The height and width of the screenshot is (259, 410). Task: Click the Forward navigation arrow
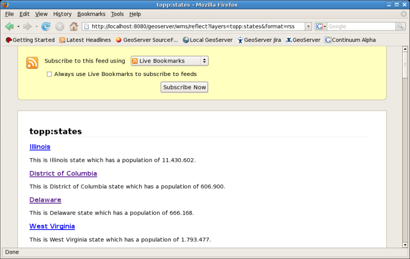point(27,26)
